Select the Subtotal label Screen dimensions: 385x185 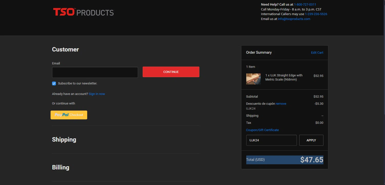(252, 97)
